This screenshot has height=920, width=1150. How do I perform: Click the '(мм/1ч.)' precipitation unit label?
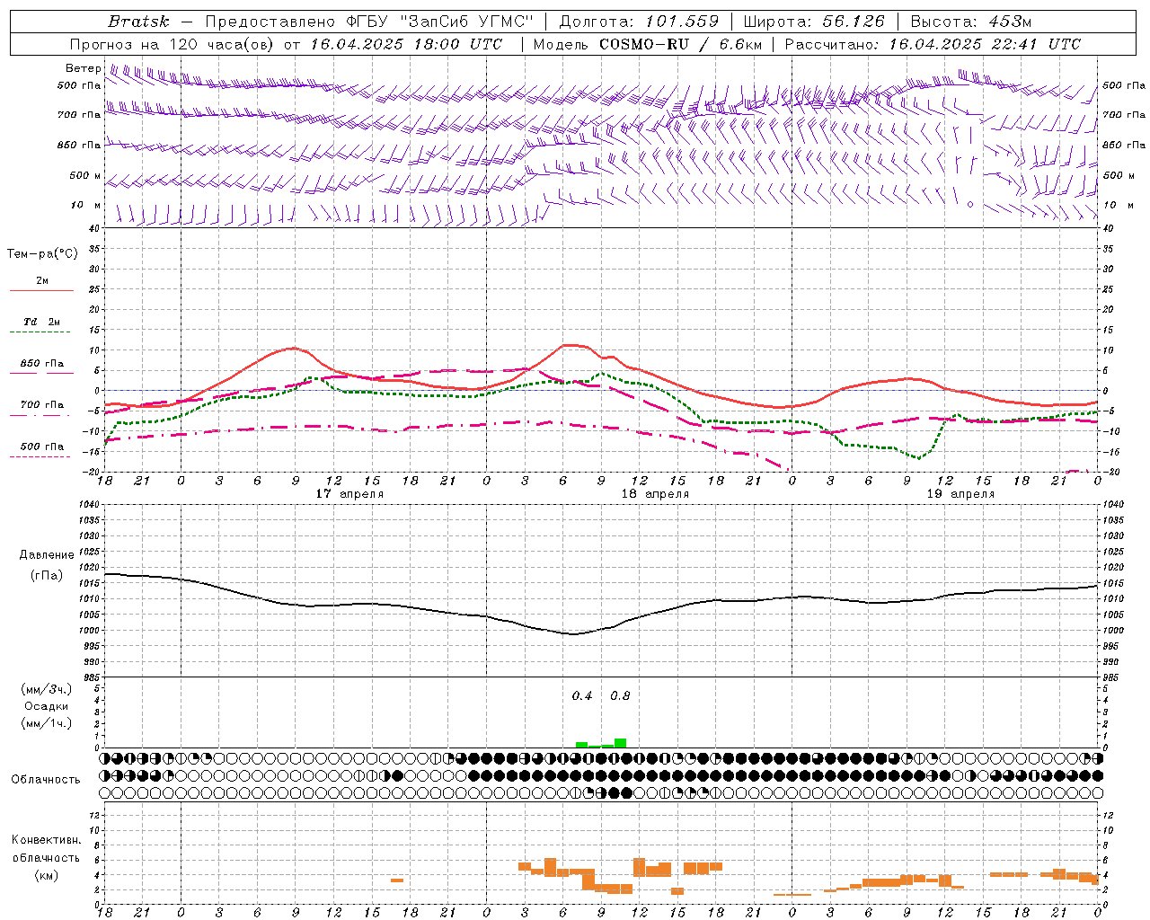47,723
